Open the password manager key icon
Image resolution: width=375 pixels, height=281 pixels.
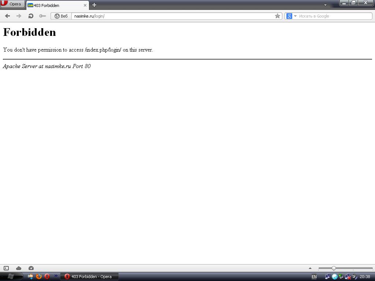42,16
